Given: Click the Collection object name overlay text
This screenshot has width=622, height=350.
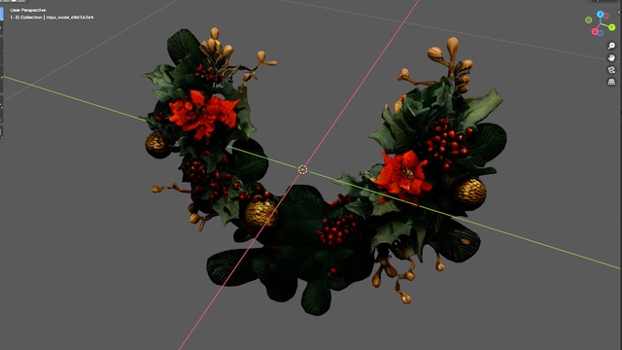Looking at the screenshot, I should (x=52, y=17).
